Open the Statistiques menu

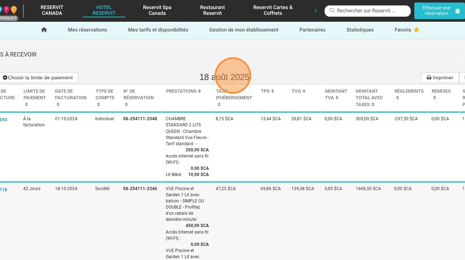pyautogui.click(x=360, y=30)
